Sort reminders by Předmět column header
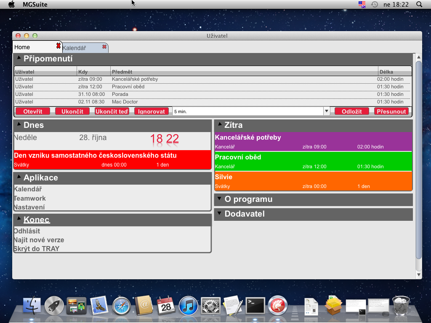Screen dimensions: 431x323 pyautogui.click(x=245, y=71)
